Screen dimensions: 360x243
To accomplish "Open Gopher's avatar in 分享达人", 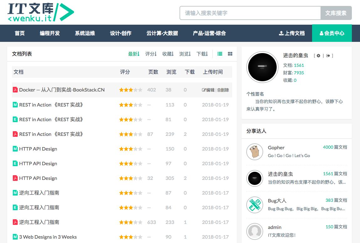I will click(254, 151).
